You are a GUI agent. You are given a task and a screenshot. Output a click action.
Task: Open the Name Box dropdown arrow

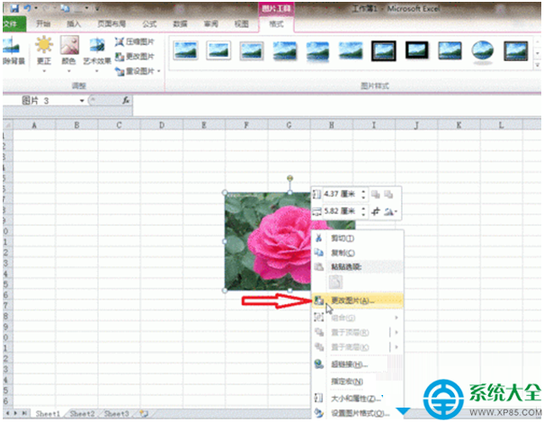[82, 101]
